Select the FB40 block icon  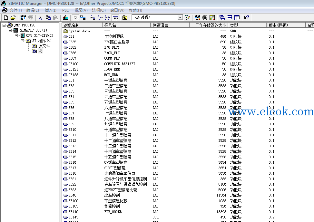click(x=65, y=195)
